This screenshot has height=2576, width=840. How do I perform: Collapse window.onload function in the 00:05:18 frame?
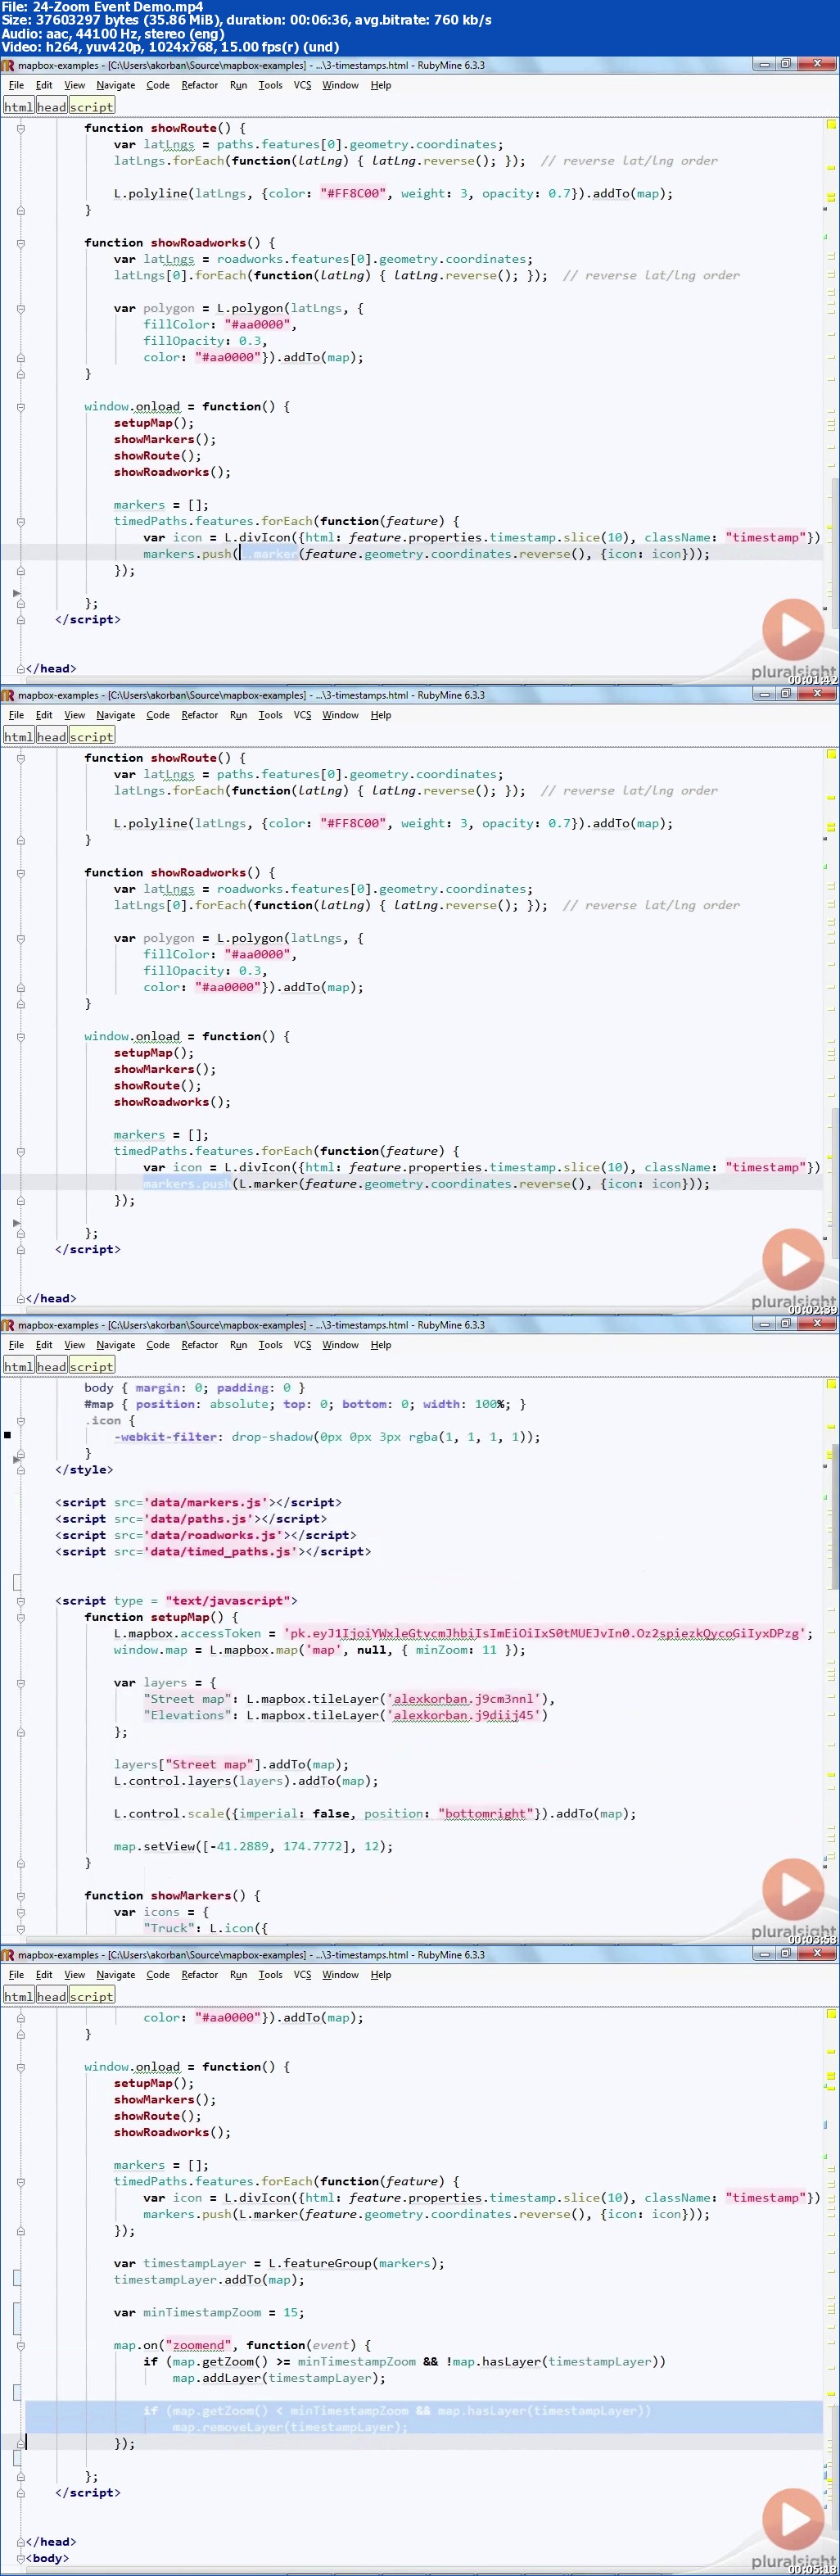(20, 2067)
